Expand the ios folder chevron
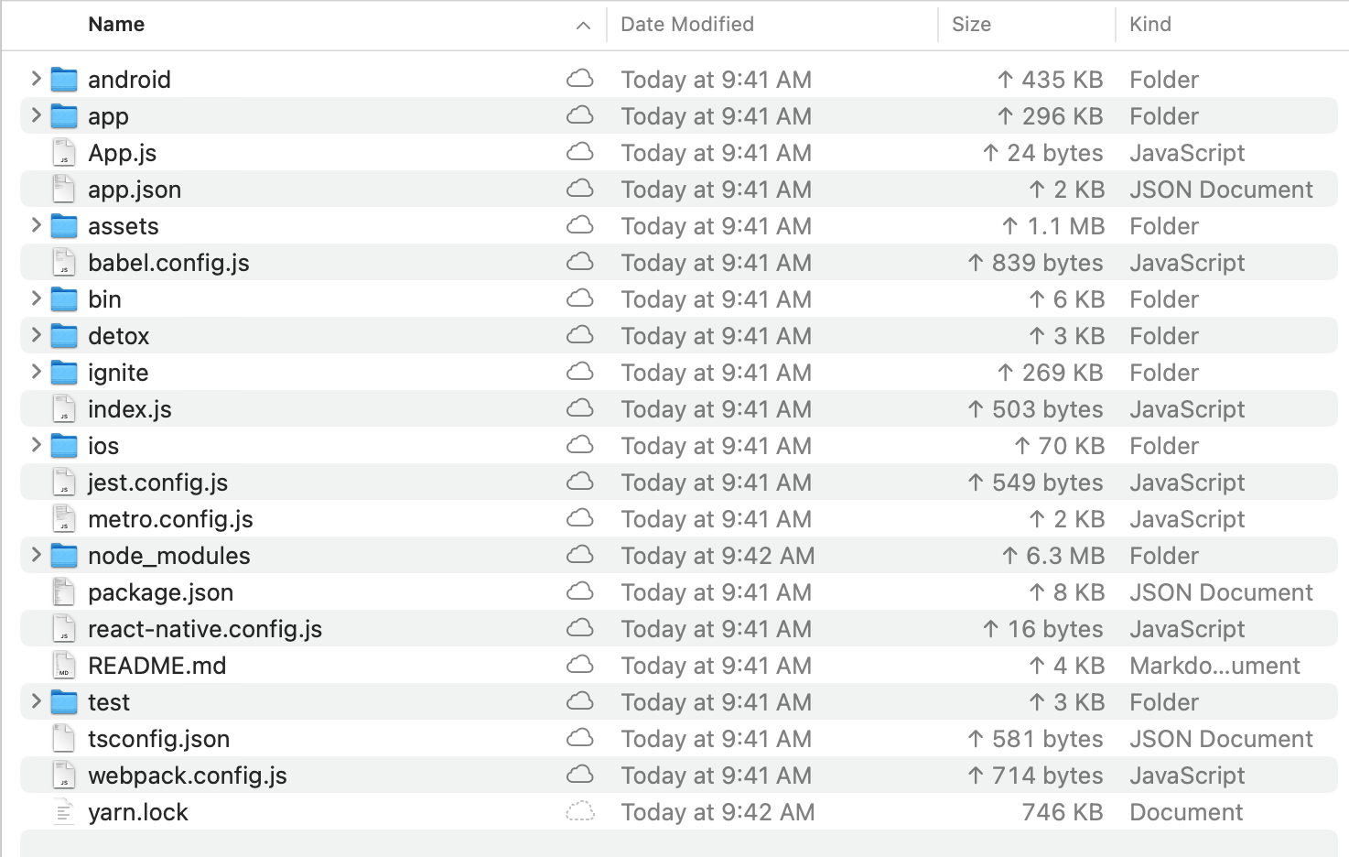This screenshot has height=857, width=1349. click(36, 445)
